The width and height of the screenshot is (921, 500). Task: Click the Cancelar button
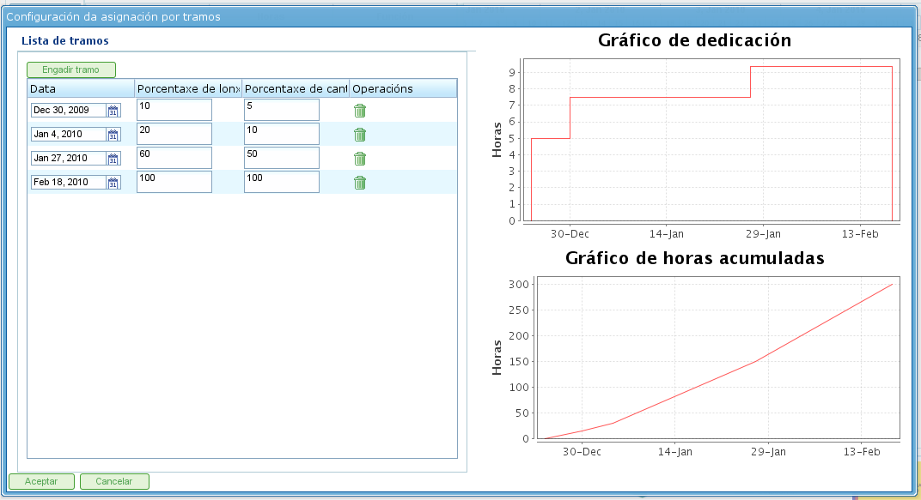point(114,482)
